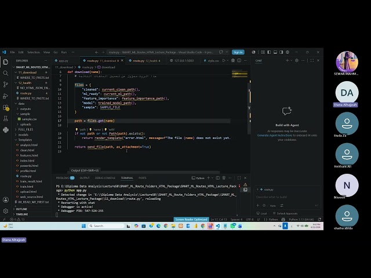This screenshot has height=278, width=371.
Task: Open the Selection menu
Action: point(34,52)
